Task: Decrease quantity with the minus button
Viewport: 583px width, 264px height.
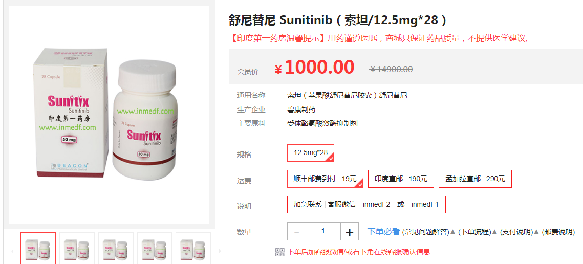Action: coord(297,231)
